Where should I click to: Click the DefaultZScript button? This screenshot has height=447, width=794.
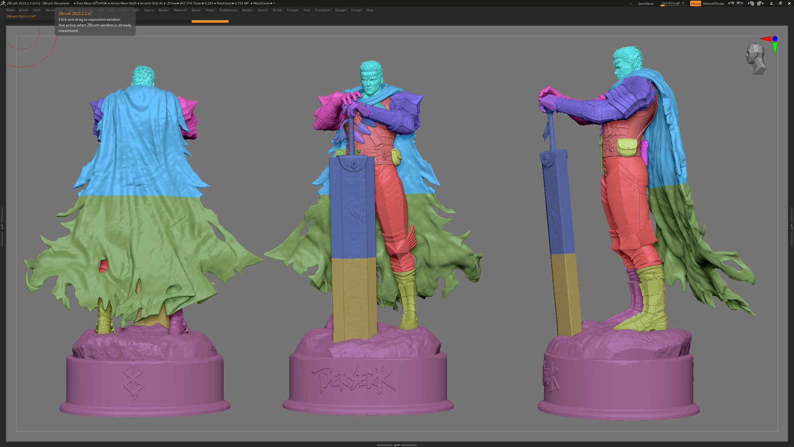pos(713,3)
